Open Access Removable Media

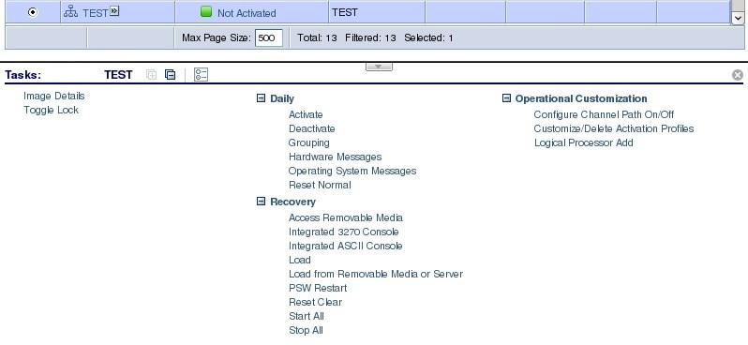(x=346, y=217)
